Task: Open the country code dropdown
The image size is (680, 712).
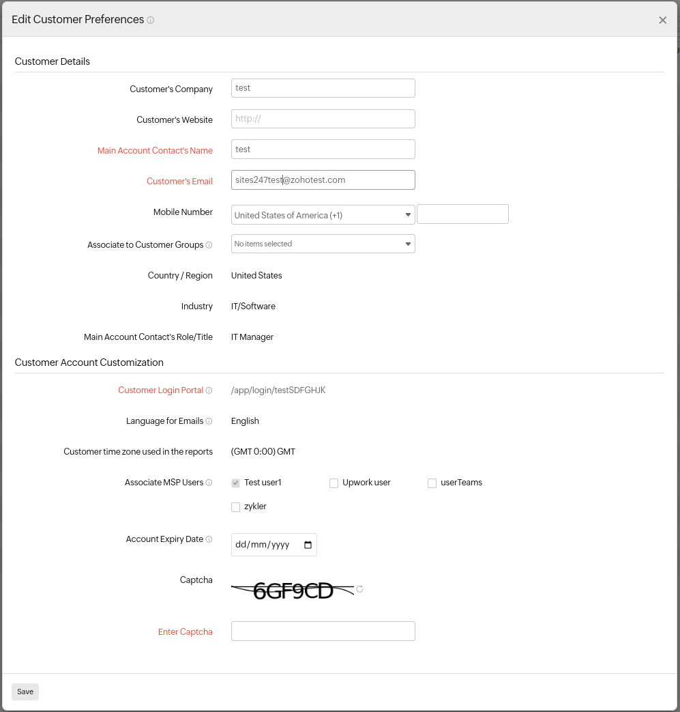Action: pyautogui.click(x=408, y=214)
